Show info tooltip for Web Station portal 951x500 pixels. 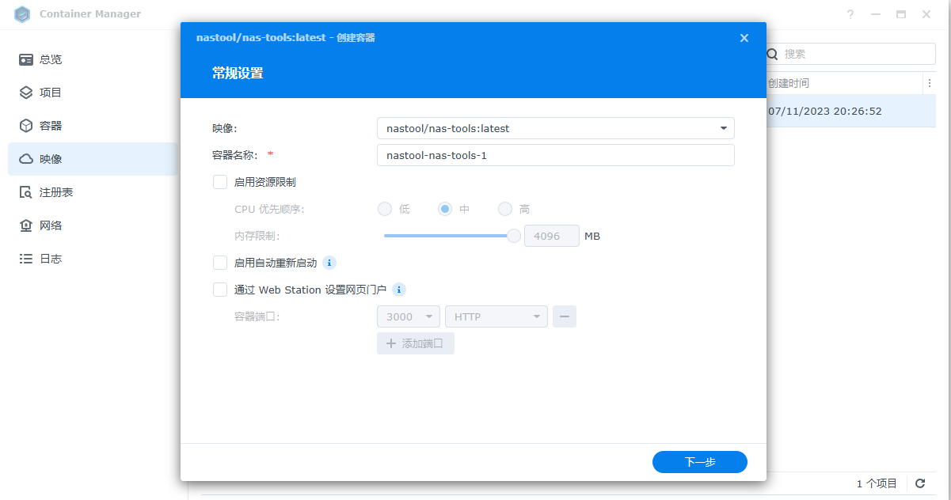[399, 290]
